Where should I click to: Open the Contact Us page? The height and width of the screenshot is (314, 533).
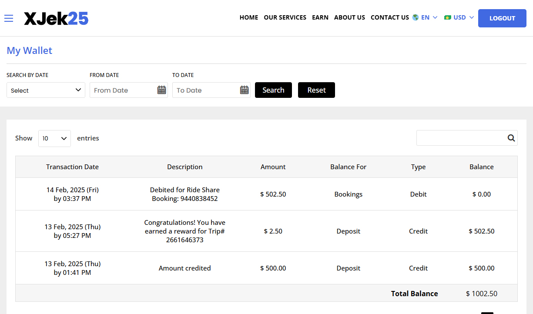[389, 17]
